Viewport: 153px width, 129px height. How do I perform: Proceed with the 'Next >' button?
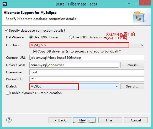click(85, 120)
